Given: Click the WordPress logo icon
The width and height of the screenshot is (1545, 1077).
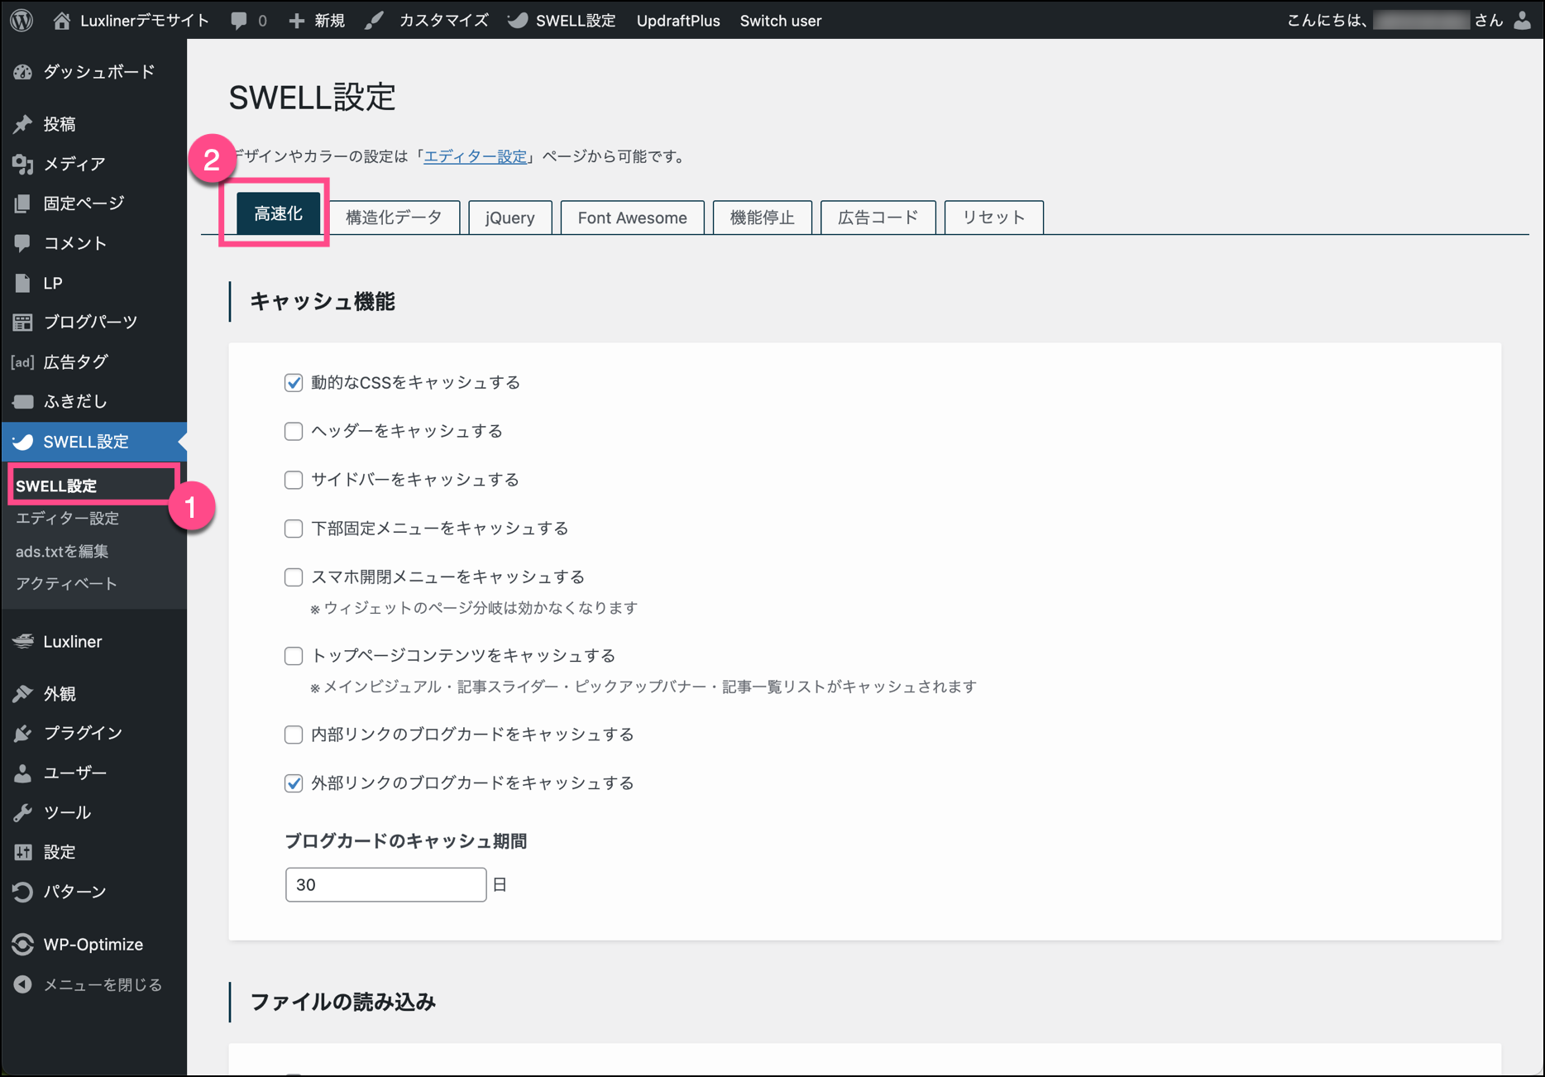Looking at the screenshot, I should (x=22, y=20).
